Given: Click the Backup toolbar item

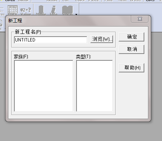Looking at the screenshot, I should pyautogui.click(x=23, y=0).
